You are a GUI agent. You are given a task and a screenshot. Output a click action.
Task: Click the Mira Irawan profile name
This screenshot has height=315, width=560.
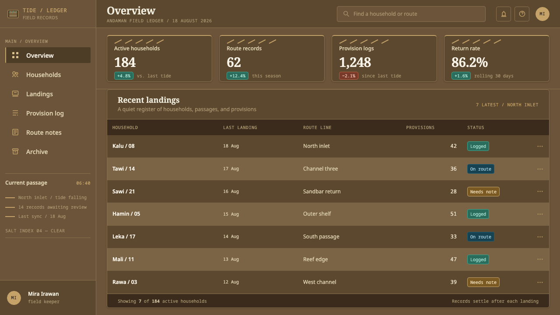(43, 294)
